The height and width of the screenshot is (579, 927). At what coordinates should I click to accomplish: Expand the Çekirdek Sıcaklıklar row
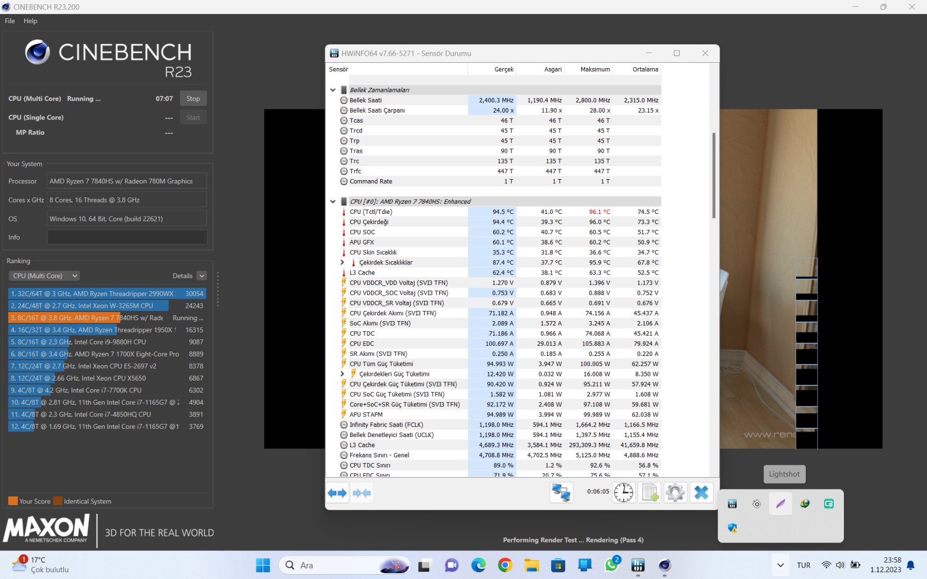343,263
